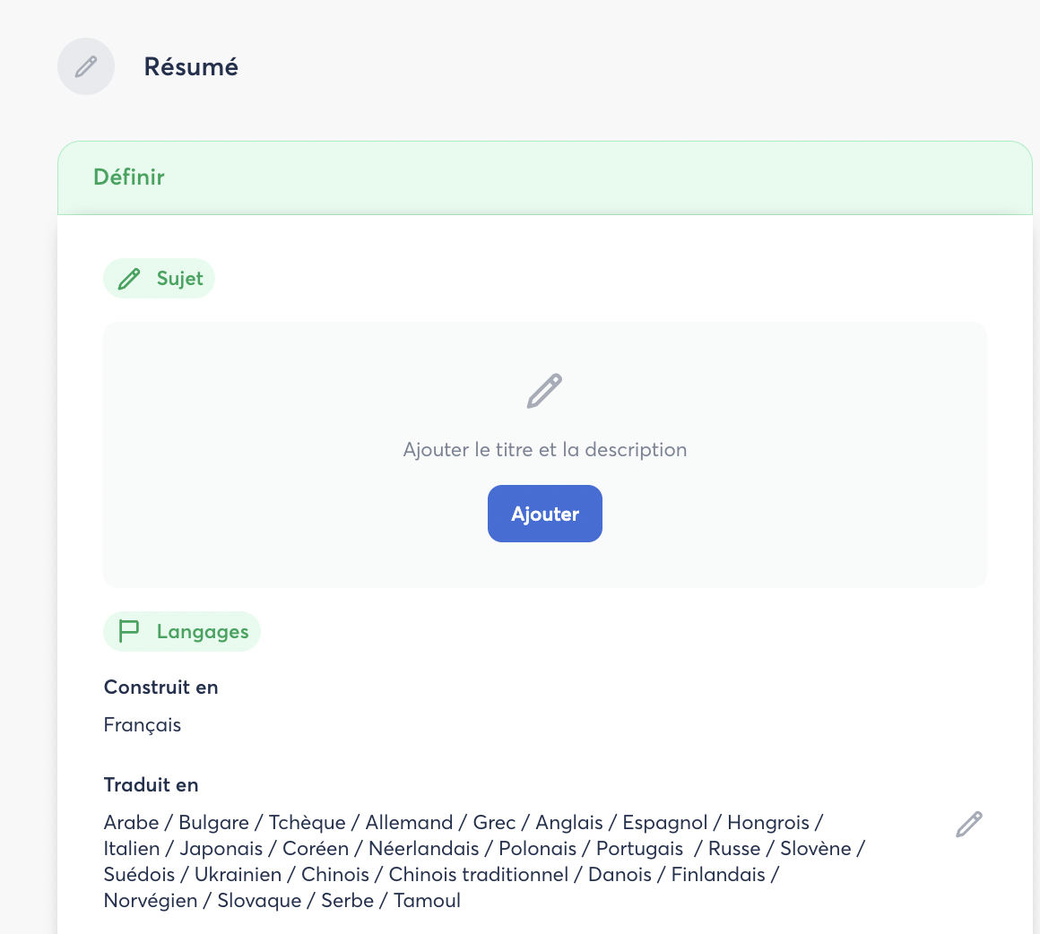Select the Définir section header
The image size is (1040, 934).
pos(129,177)
